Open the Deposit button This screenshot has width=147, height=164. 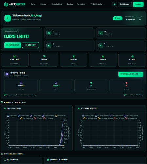point(30,45)
